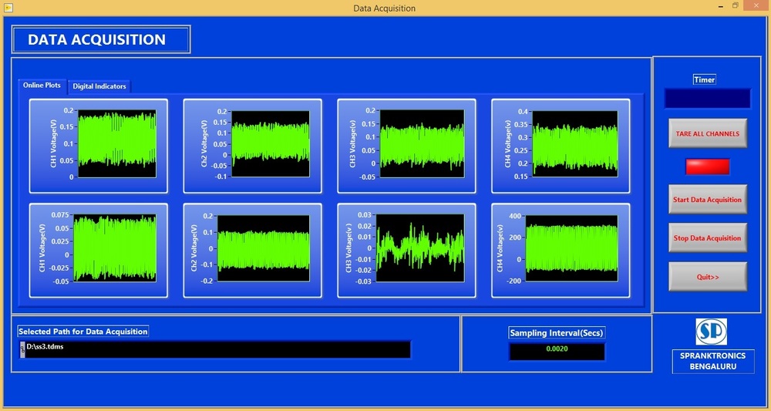The image size is (771, 411).
Task: Click the Quit>> button
Action: (x=707, y=277)
